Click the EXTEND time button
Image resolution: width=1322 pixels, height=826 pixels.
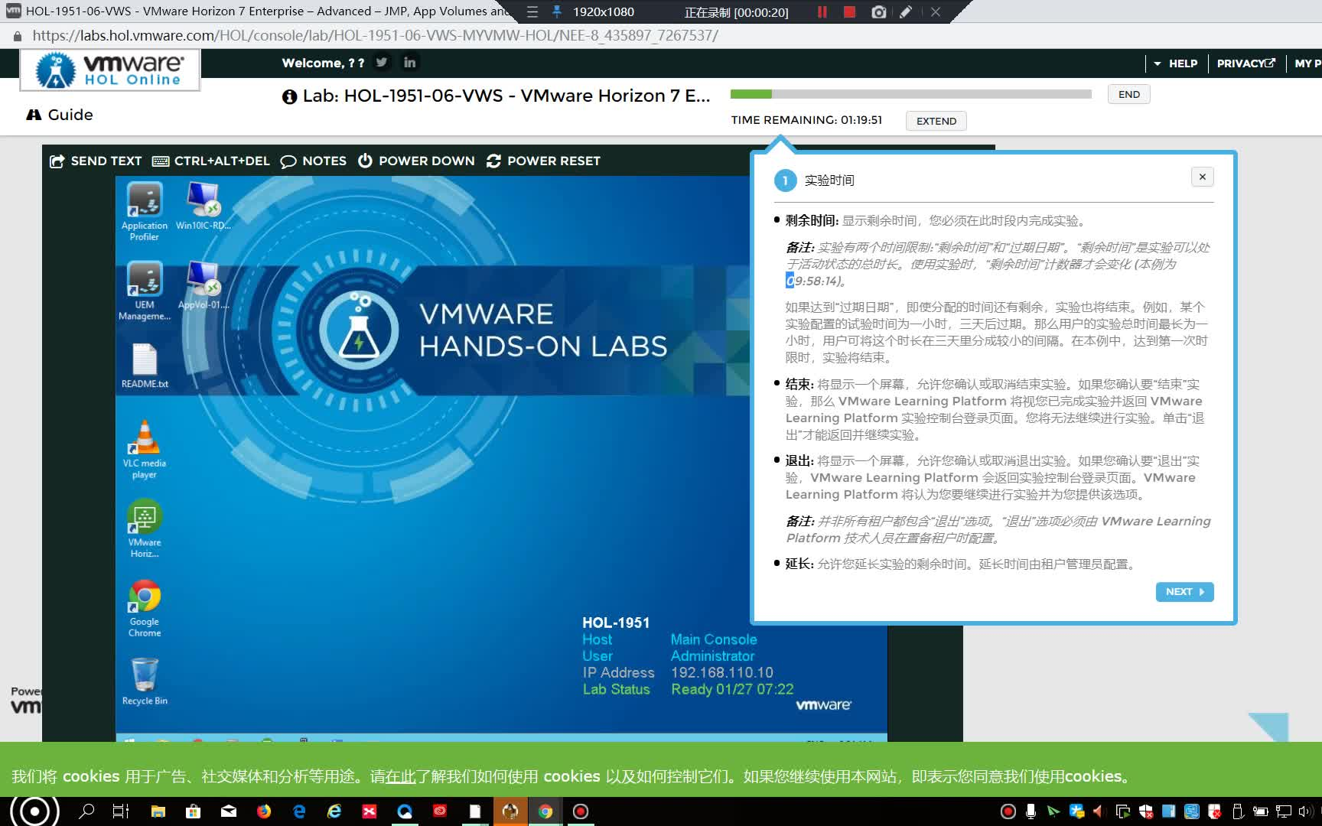[936, 121]
